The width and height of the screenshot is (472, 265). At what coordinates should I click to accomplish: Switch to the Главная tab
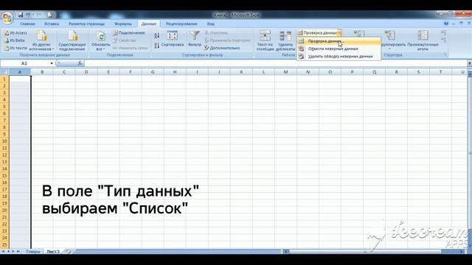click(27, 24)
